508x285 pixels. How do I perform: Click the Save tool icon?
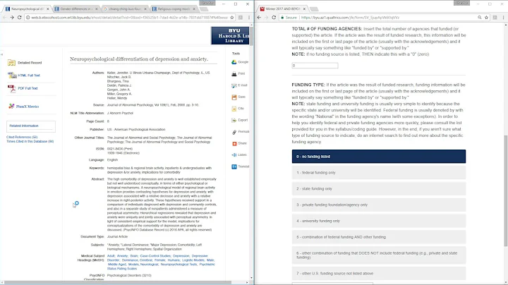pos(234,97)
